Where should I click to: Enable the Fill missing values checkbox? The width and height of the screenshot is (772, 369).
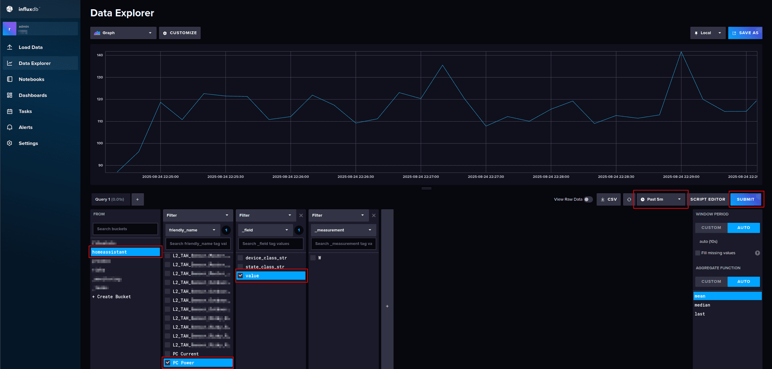point(698,253)
